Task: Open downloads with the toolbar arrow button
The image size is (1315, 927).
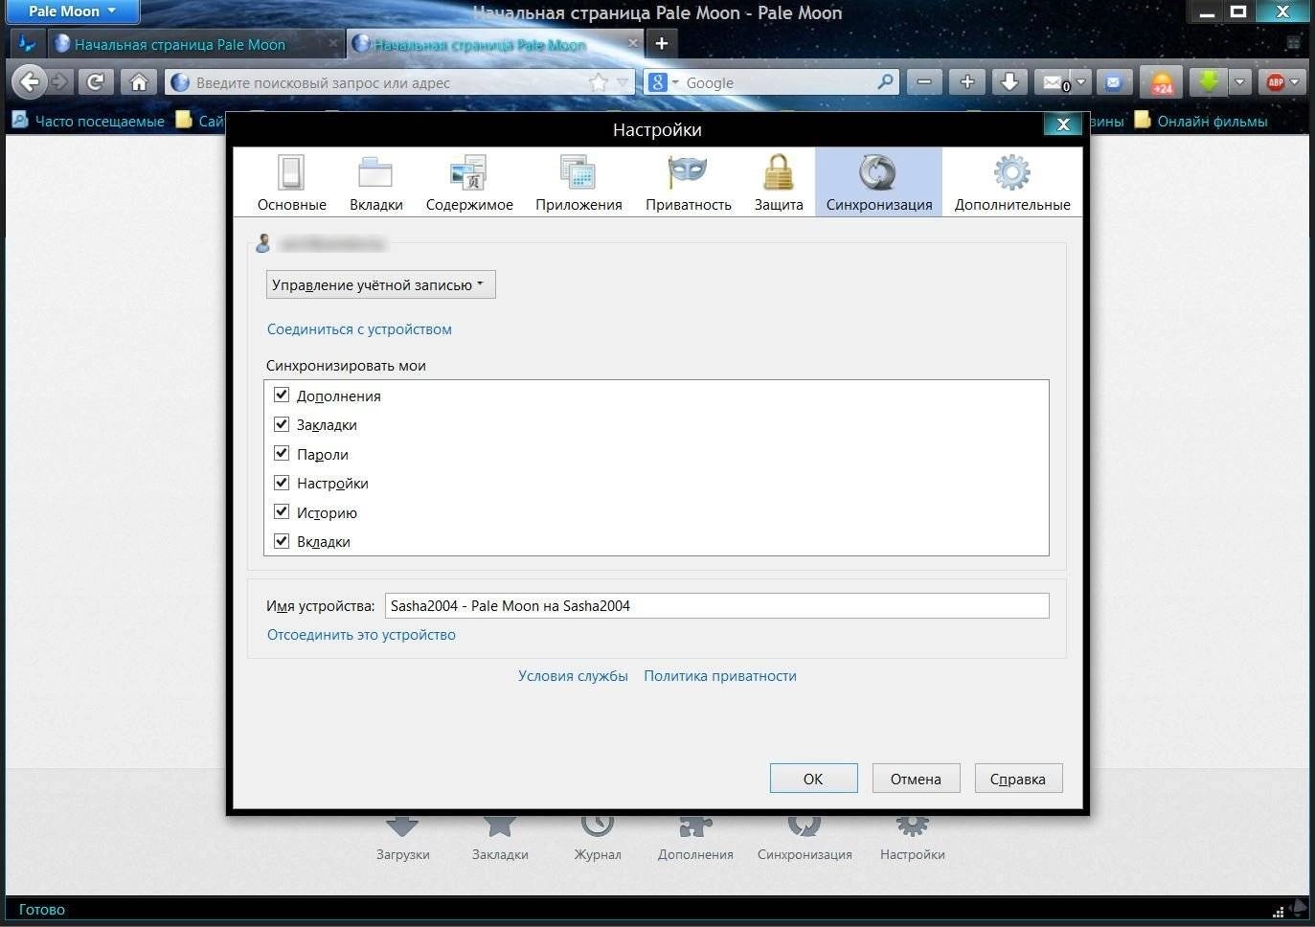Action: tap(1009, 81)
